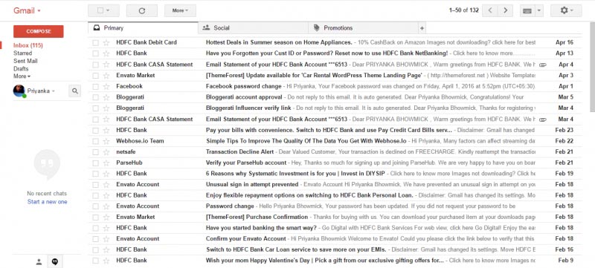
Task: Star the ThemeForest Purchase Confirmation email
Action: (x=106, y=218)
